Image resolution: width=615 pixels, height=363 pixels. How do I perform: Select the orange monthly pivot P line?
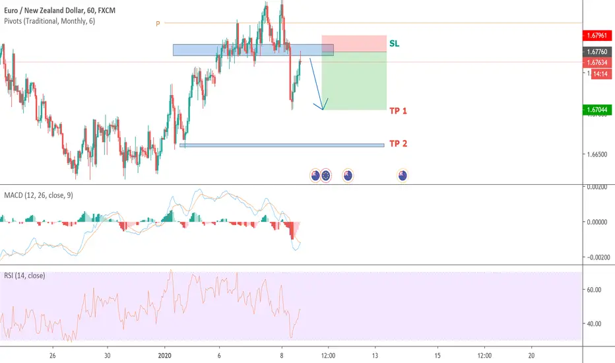pyautogui.click(x=373, y=23)
